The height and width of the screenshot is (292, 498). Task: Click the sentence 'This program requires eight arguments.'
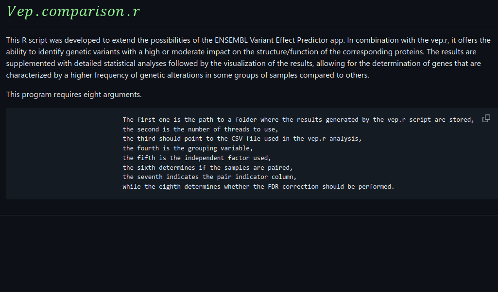pos(74,94)
